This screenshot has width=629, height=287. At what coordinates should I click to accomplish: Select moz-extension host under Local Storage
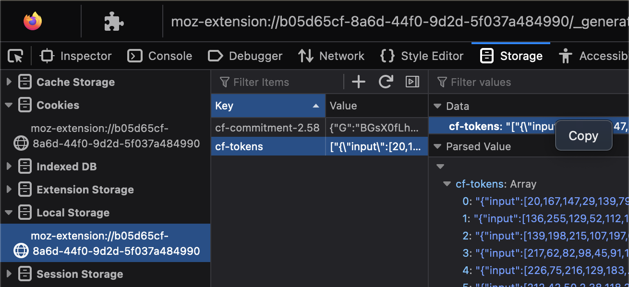tap(105, 243)
